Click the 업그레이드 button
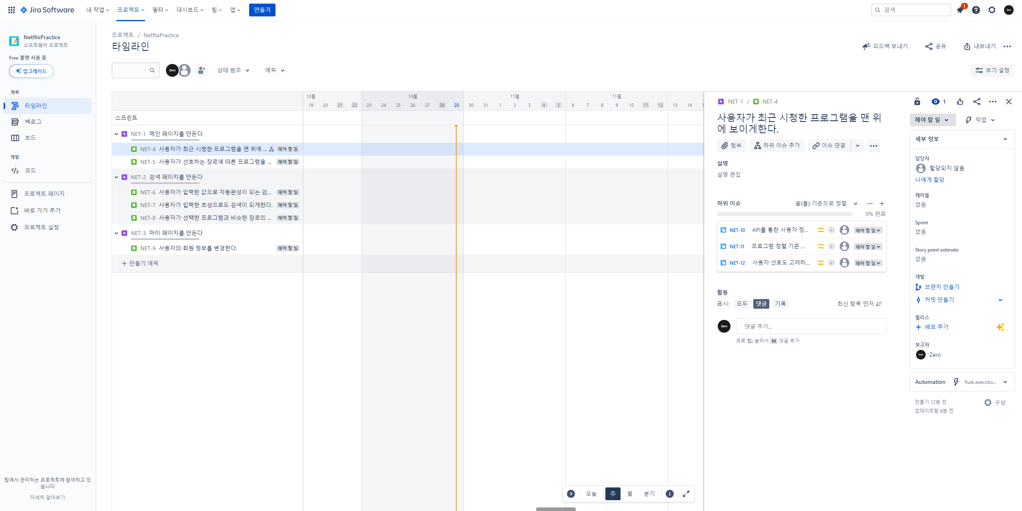Viewport: 1022px width, 511px height. [31, 71]
